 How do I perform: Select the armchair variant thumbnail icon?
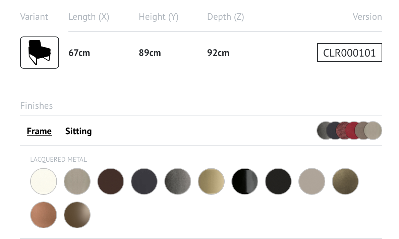tap(40, 53)
